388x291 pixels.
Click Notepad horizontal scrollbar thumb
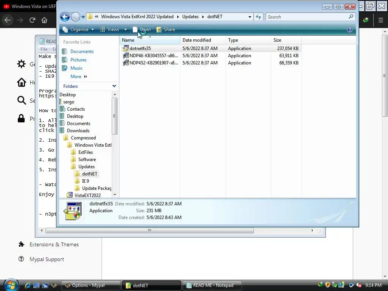[150, 231]
